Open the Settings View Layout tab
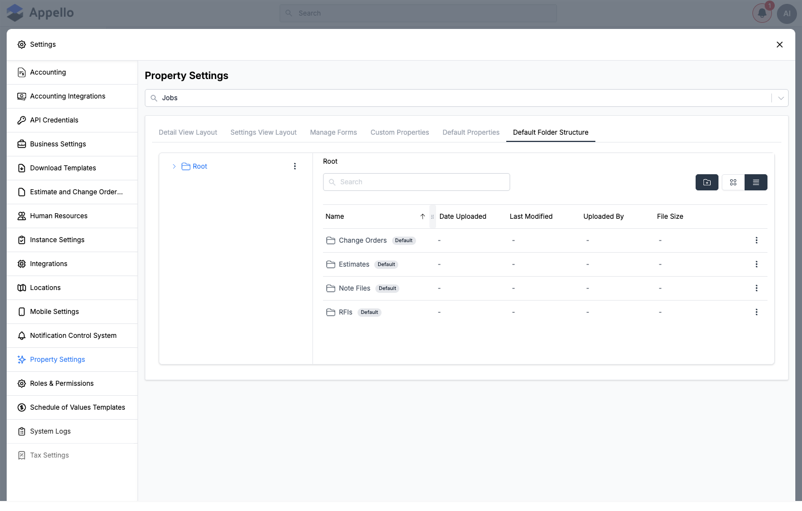Viewport: 802px width, 511px height. 263,132
